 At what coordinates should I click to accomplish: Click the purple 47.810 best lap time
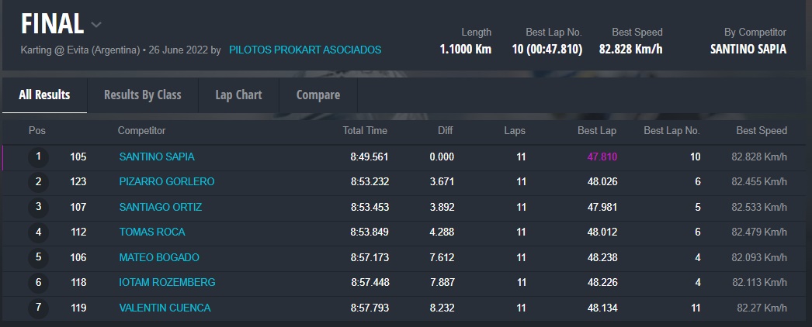coord(602,157)
